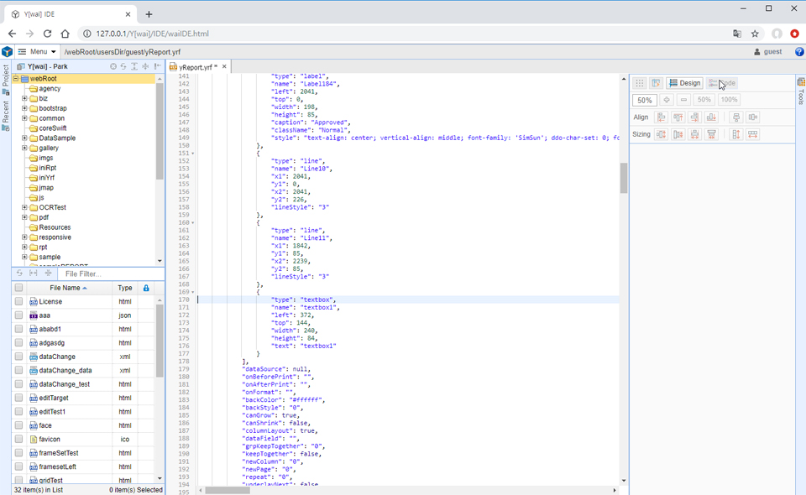Collapse the webRoot tree node
This screenshot has height=495, width=806.
click(x=15, y=79)
